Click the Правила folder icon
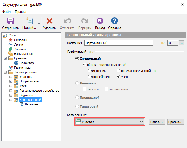The width and height of the screenshot is (187, 148). click(11, 58)
